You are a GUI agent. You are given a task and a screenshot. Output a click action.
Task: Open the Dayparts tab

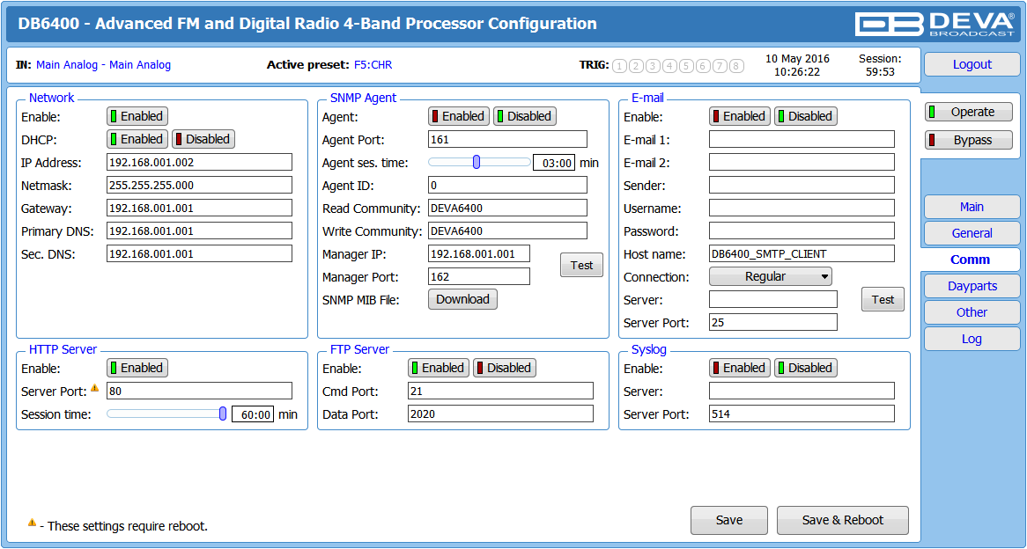click(x=972, y=286)
